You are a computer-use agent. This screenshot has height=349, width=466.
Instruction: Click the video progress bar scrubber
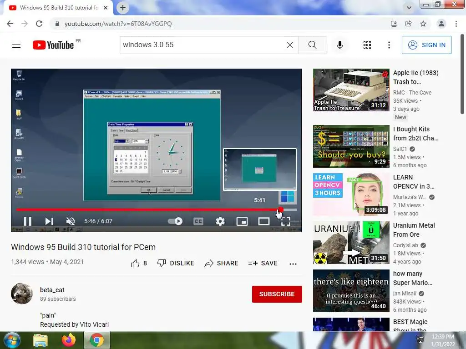(280, 210)
